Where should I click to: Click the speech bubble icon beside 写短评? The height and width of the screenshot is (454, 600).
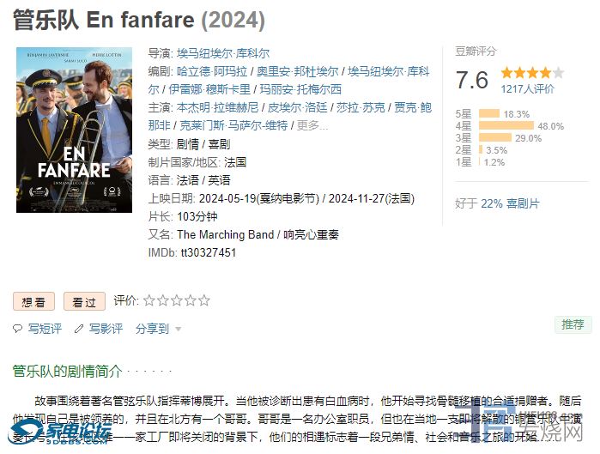[18, 329]
